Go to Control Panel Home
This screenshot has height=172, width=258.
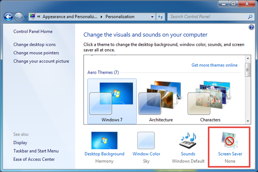(33, 32)
